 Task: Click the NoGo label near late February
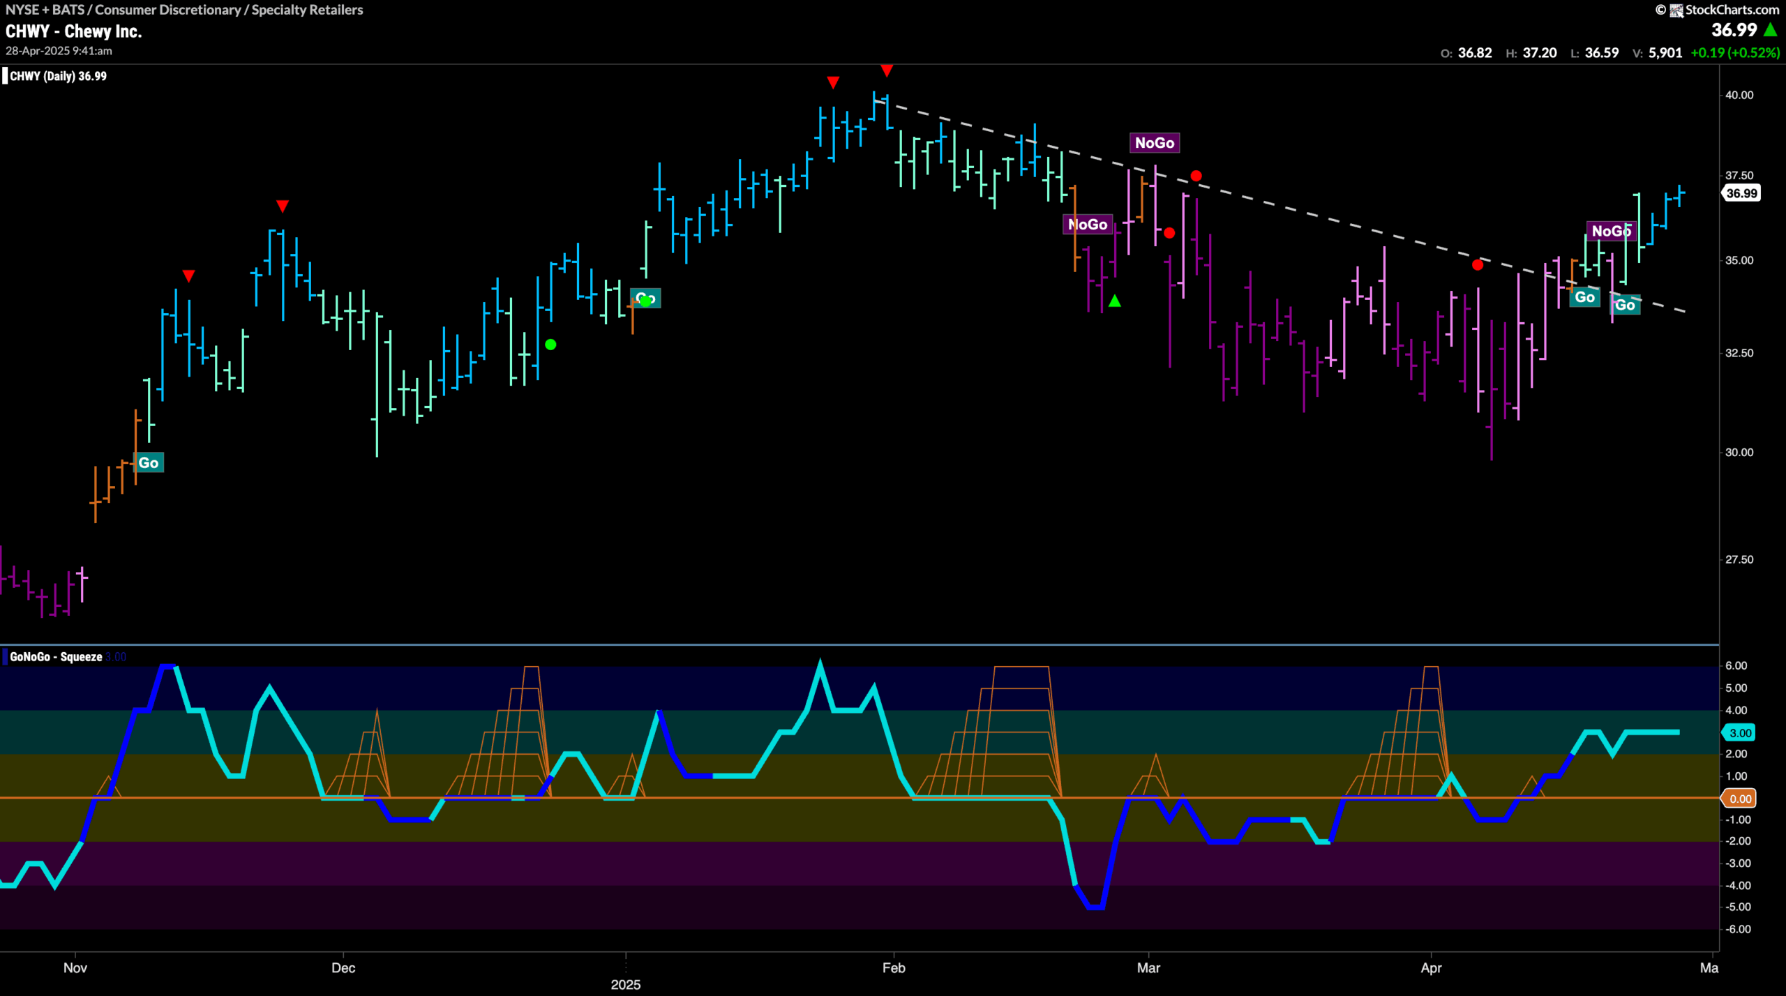pos(1088,225)
